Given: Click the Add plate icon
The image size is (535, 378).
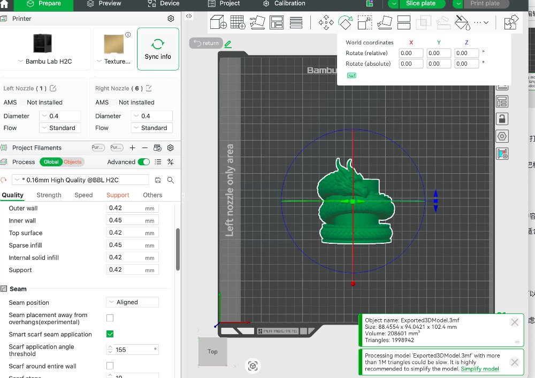Looking at the screenshot, I should pyautogui.click(x=238, y=22).
